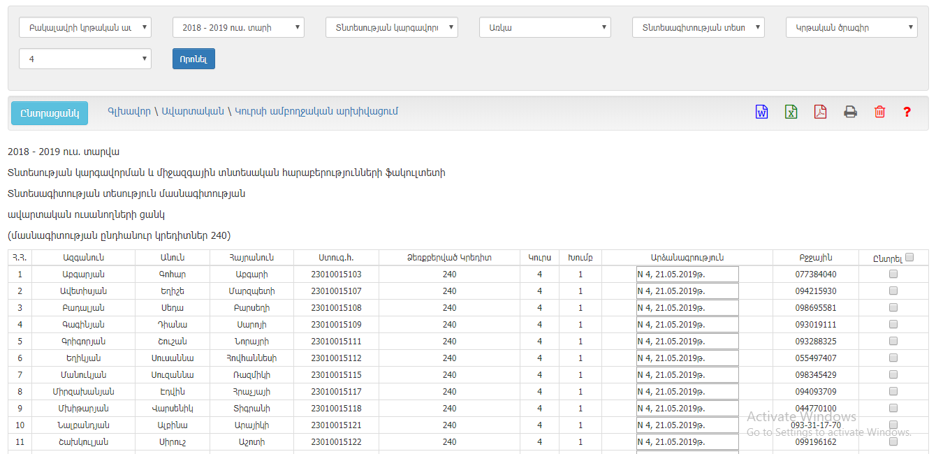Viewport: 936px width, 454px height.
Task: Export the list to Word document
Action: coord(761,112)
